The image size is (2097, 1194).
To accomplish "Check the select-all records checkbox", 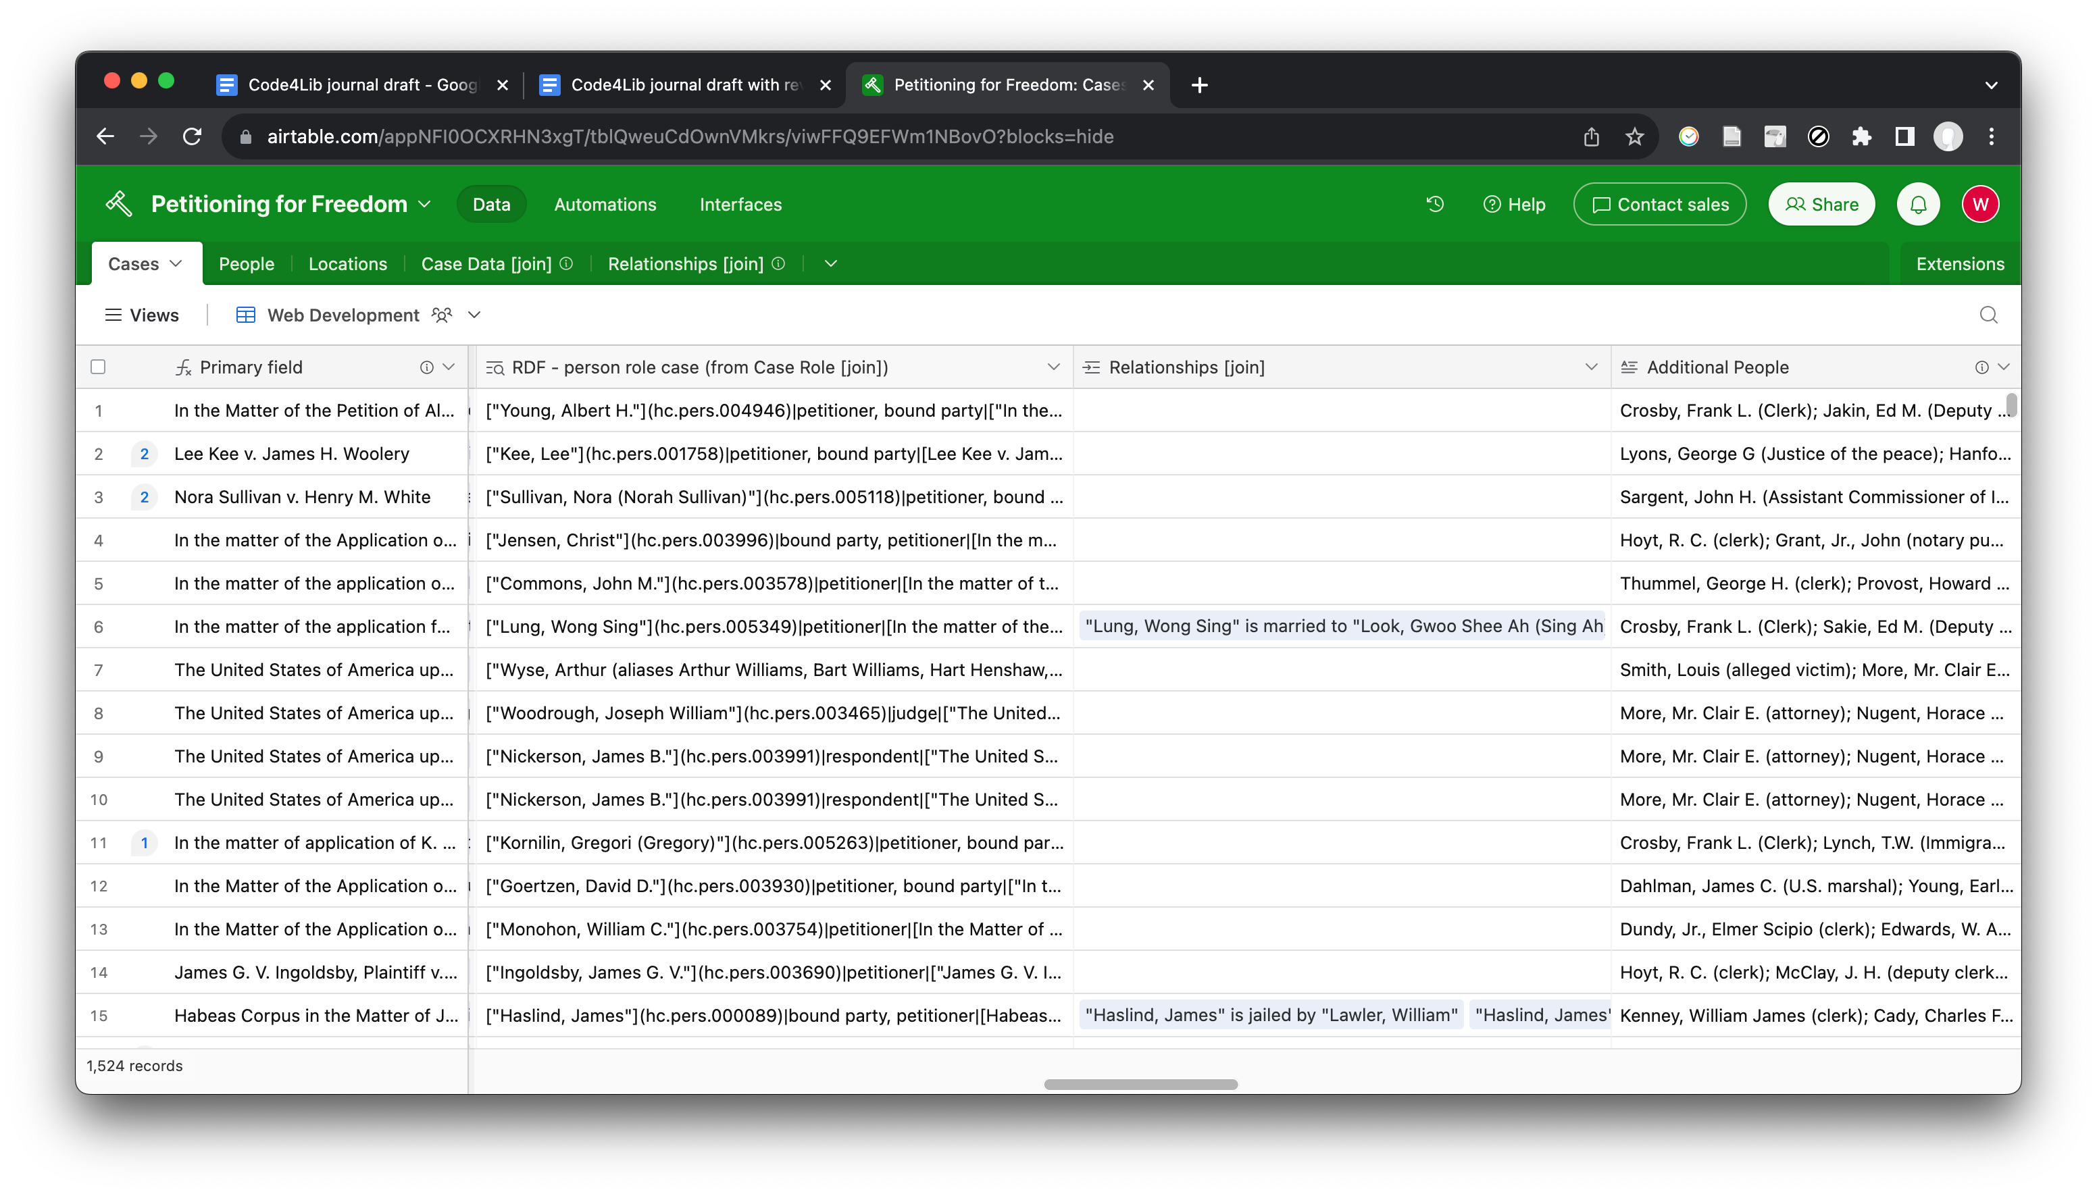I will (x=99, y=367).
